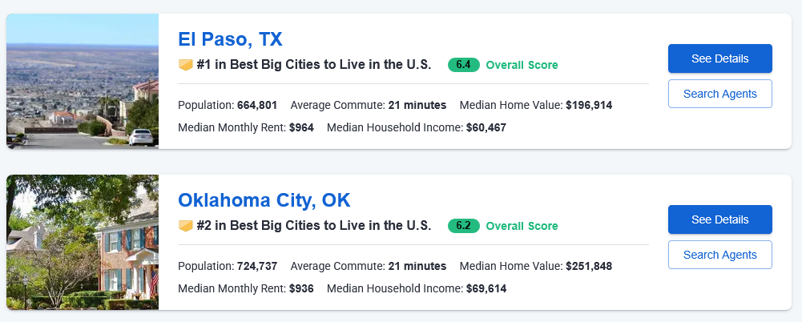See Details for El Paso
This screenshot has height=322, width=802.
point(719,58)
